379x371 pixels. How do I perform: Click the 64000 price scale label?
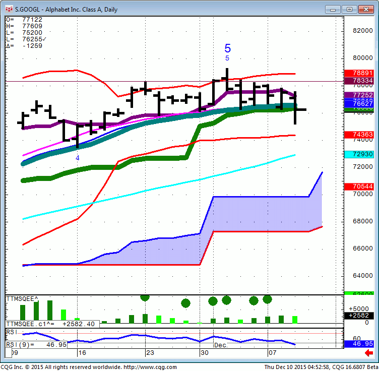362,276
